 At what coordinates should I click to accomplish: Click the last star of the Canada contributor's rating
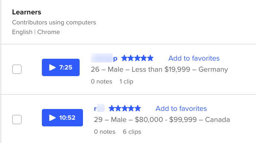click(x=138, y=108)
